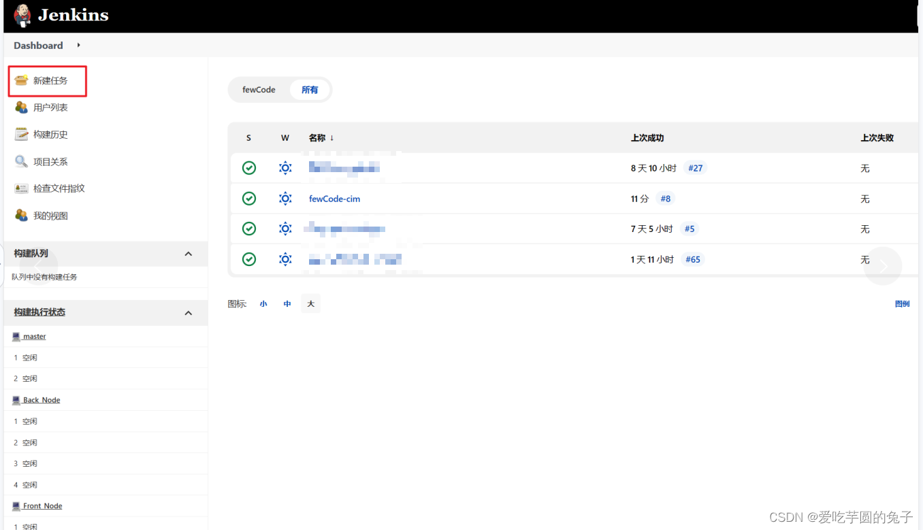Click the master node computer icon
Viewport: 923px width, 530px height.
16,337
